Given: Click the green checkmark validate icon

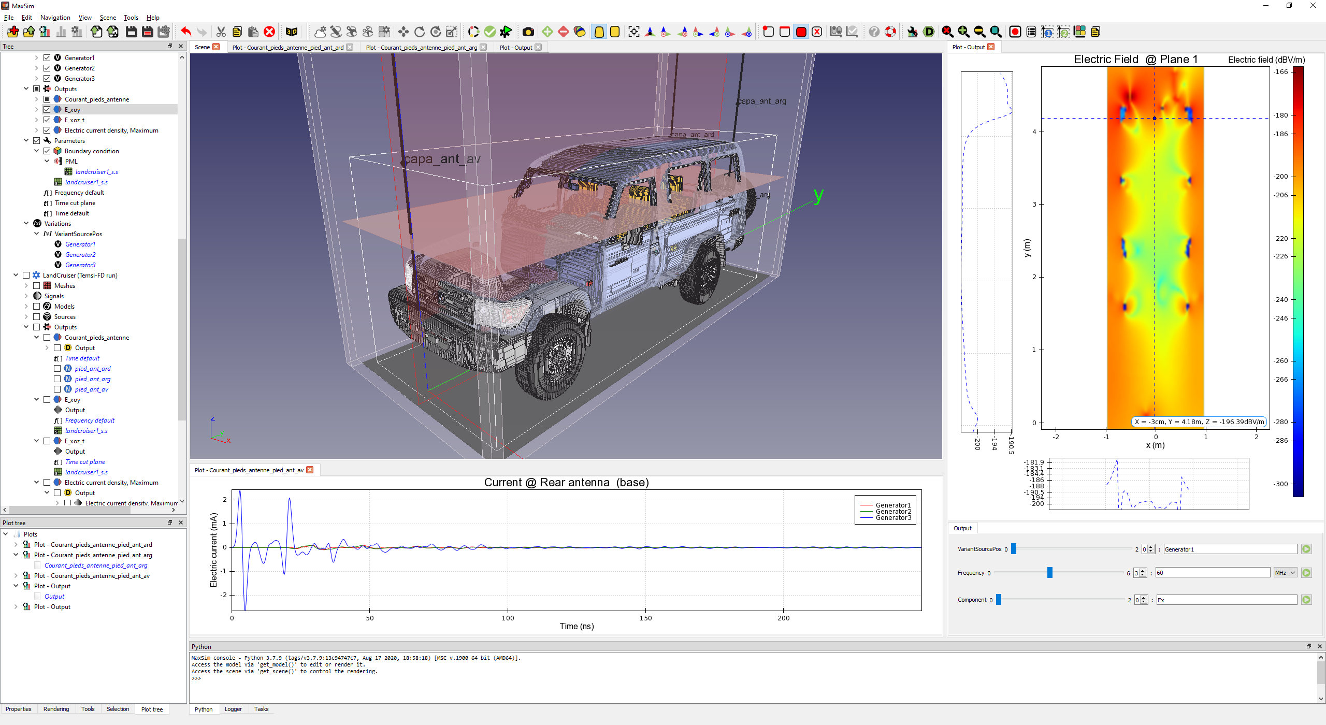Looking at the screenshot, I should point(489,32).
